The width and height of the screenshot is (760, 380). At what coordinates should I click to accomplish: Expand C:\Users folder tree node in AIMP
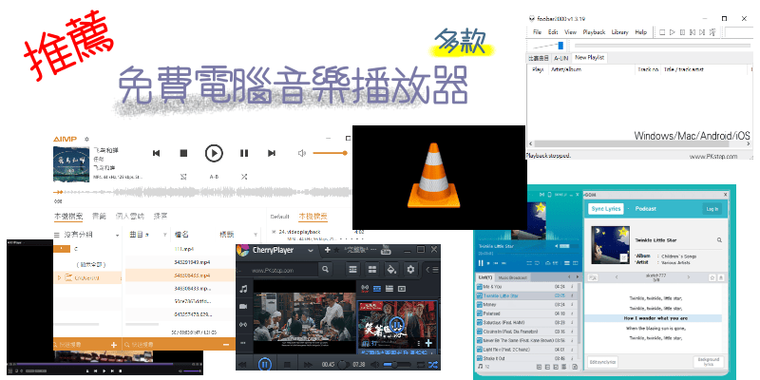60,277
